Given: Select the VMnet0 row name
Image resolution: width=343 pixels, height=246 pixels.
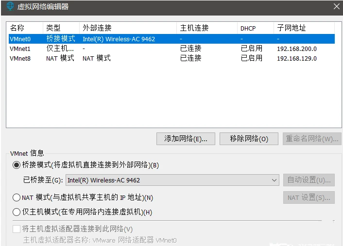Looking at the screenshot, I should 20,39.
